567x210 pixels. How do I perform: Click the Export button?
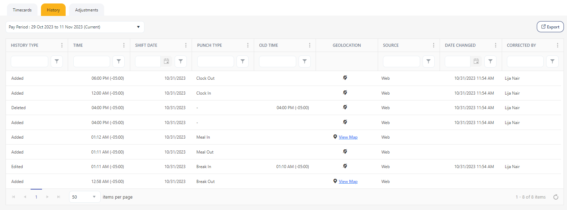550,27
